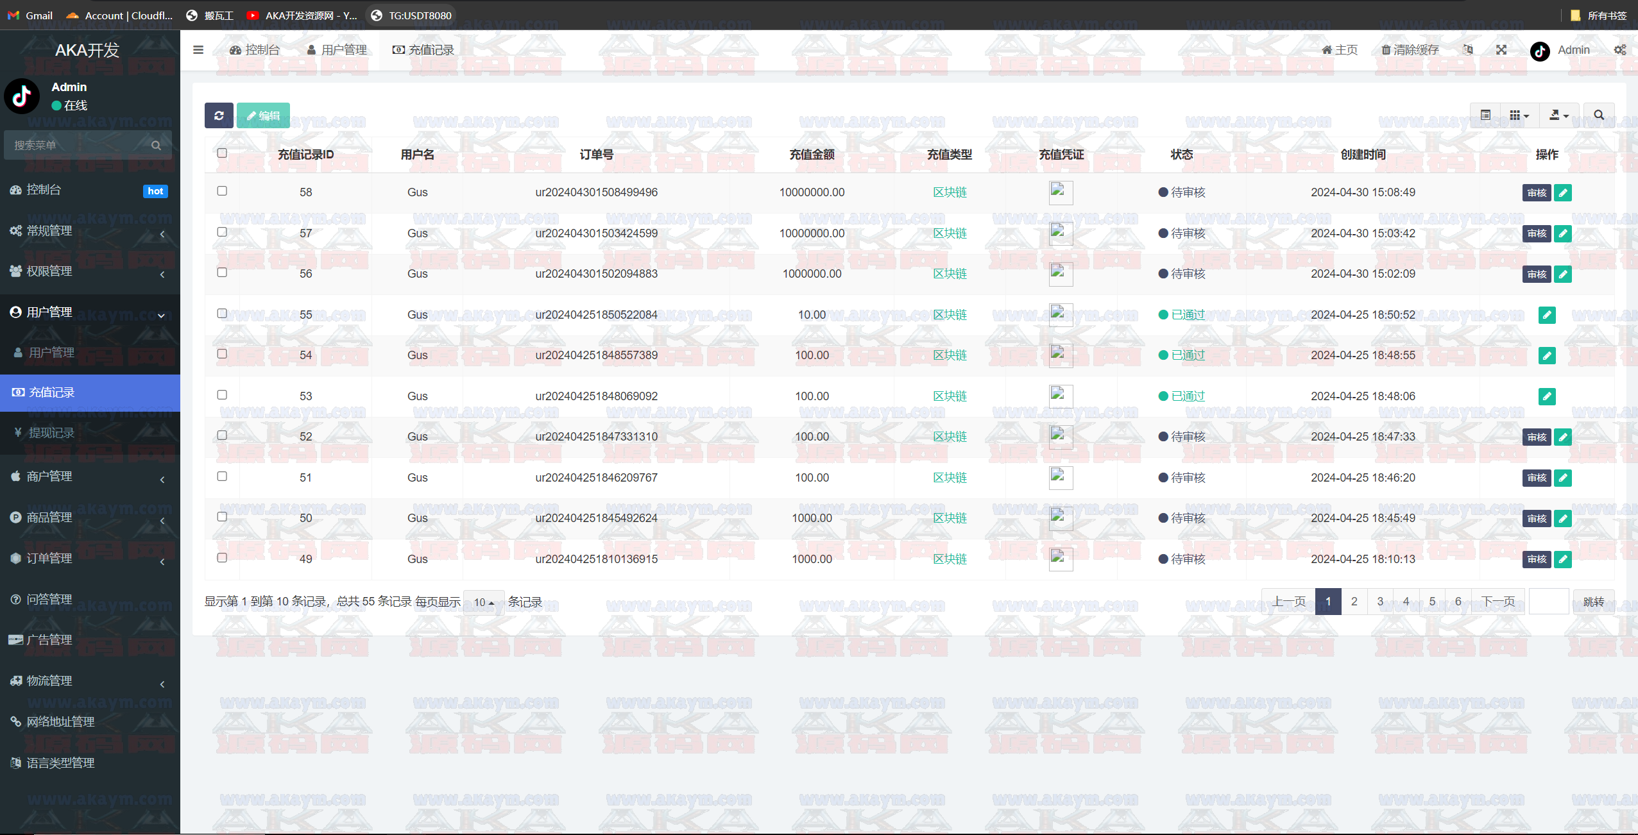
Task: Open 提现记录 in the sidebar menu
Action: tap(51, 433)
